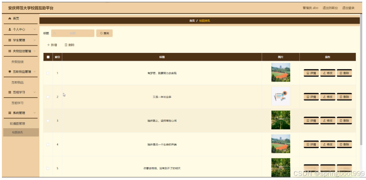The width and height of the screenshot is (366, 180).
Task: Collapse the 互相学习 parent menu chevron
Action: 34,92
